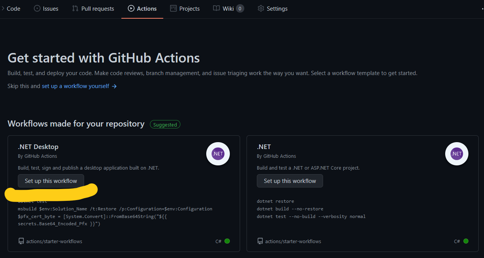
Task: Click the arrow after 'set up a workflow yourself'
Action: (x=114, y=87)
